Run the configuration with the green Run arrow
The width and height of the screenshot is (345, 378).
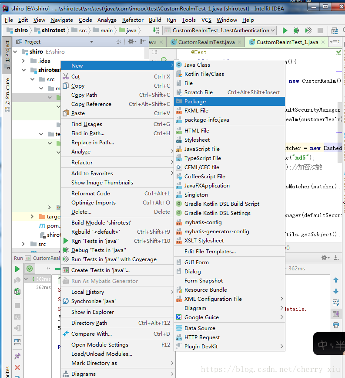(285, 31)
